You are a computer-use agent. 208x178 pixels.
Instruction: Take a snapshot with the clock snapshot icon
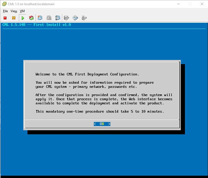[x=40, y=18]
